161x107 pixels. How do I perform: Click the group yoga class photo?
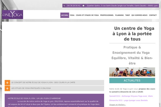coord(132,72)
